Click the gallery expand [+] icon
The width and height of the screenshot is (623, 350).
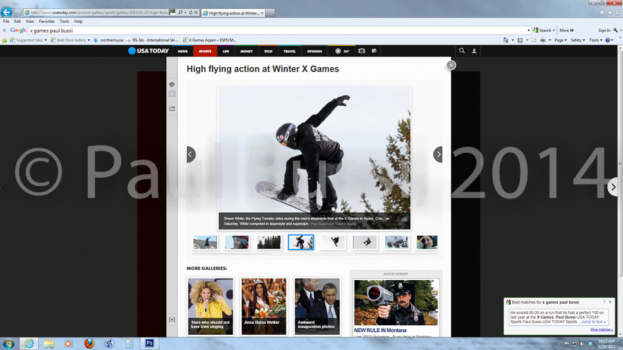[x=172, y=320]
